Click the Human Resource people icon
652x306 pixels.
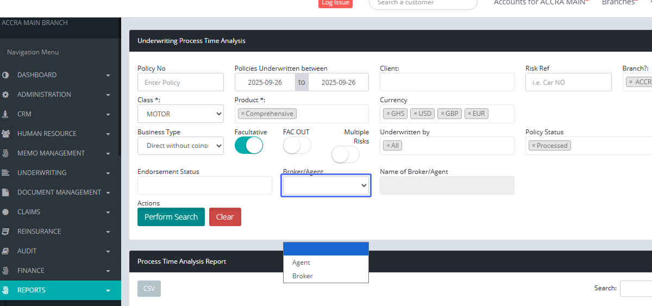[x=5, y=134]
